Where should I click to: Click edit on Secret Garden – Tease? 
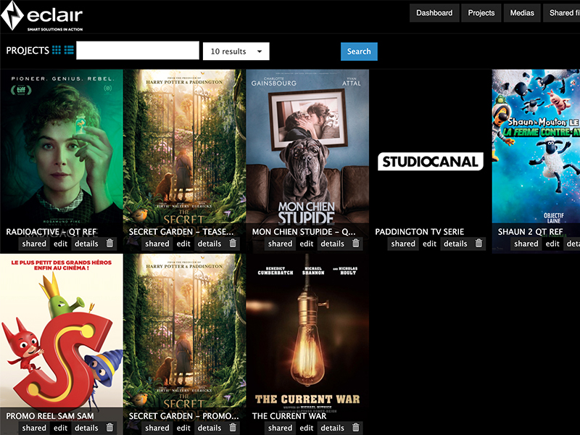183,244
